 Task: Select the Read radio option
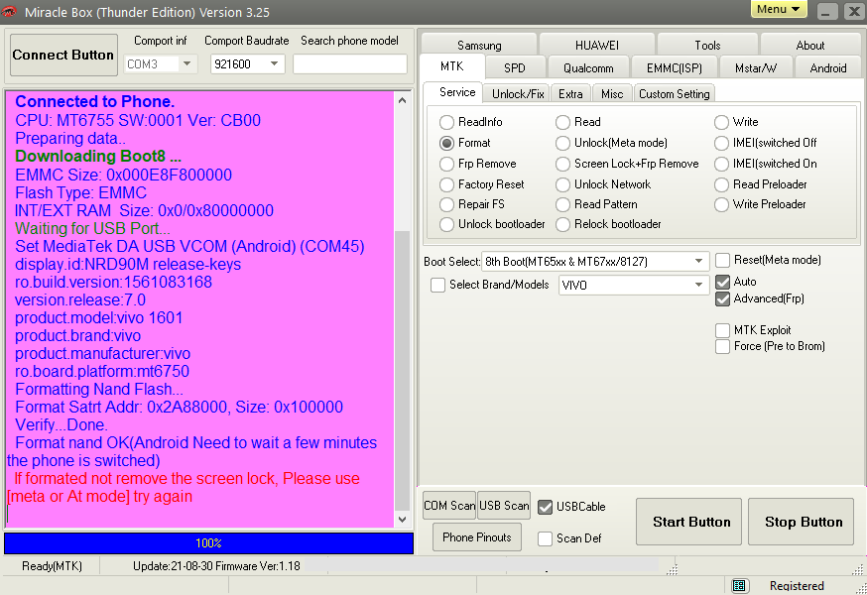pos(562,122)
